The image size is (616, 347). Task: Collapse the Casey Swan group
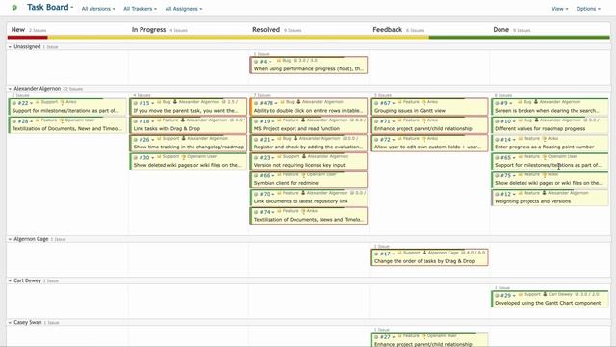pyautogui.click(x=10, y=323)
